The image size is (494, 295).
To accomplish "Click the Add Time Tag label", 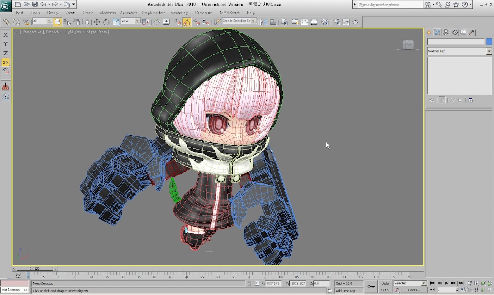I will (x=345, y=291).
